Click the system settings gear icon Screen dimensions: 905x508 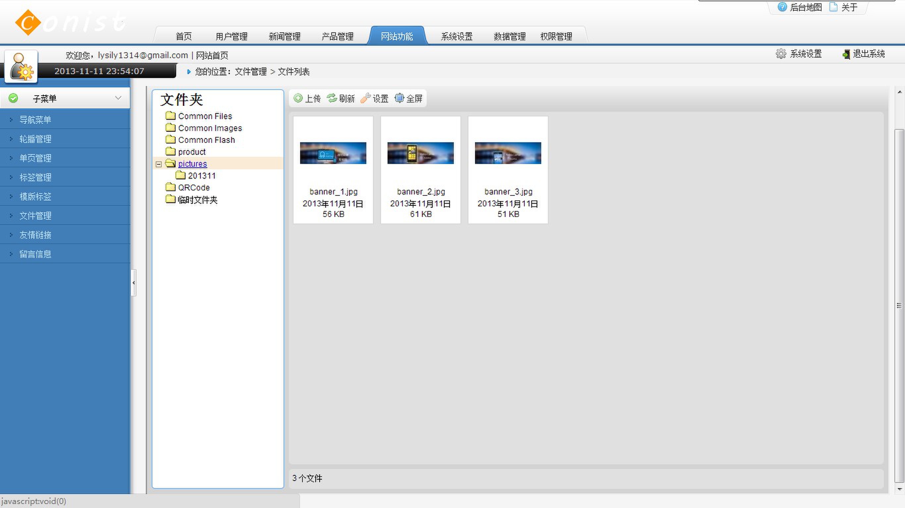pos(781,54)
